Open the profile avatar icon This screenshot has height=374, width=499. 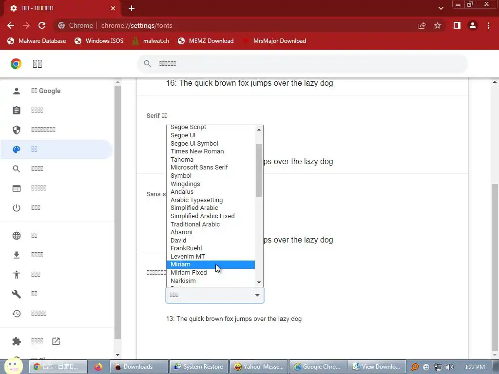point(473,25)
